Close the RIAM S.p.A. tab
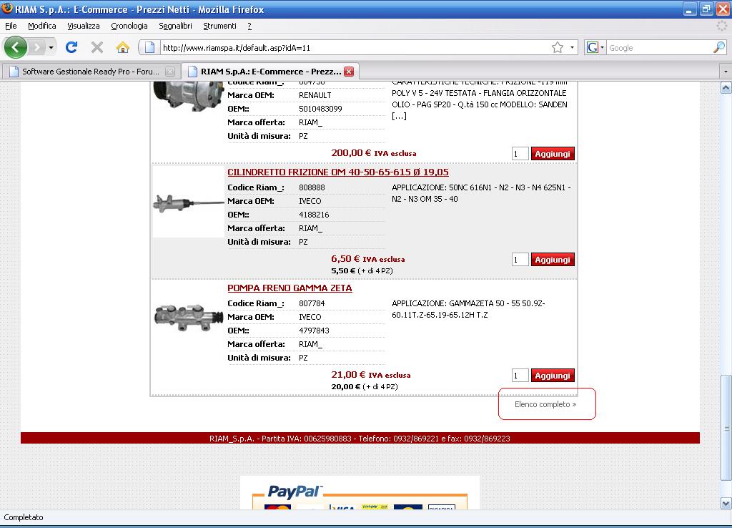 pyautogui.click(x=349, y=72)
